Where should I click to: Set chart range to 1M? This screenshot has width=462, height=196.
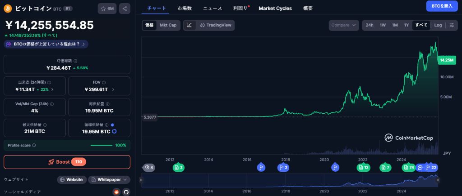[x=395, y=25]
